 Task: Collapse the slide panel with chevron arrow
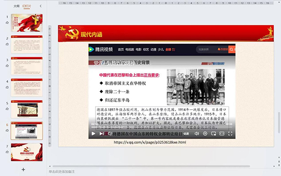tap(40, 6)
